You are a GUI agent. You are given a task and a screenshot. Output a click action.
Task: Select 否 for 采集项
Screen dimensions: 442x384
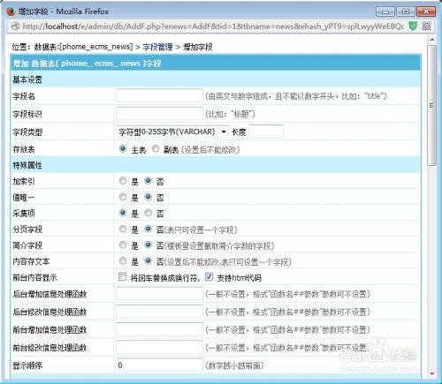(149, 213)
